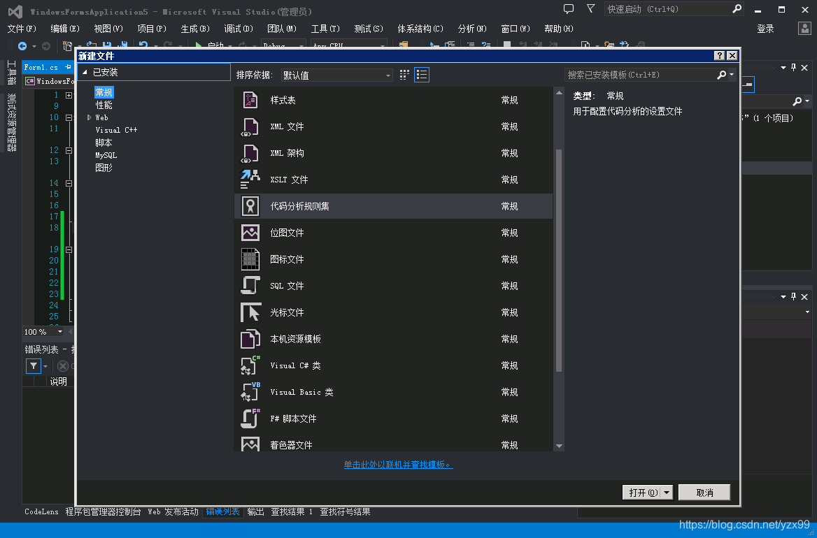
Task: Click the error list filter funnel icon
Action: [x=34, y=366]
